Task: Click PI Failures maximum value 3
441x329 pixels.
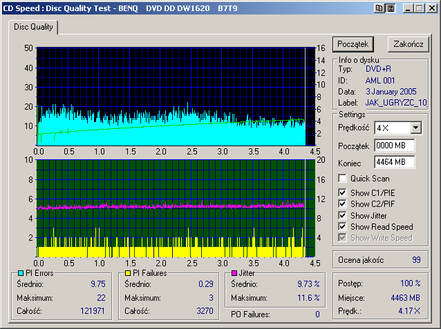Action: pyautogui.click(x=212, y=297)
